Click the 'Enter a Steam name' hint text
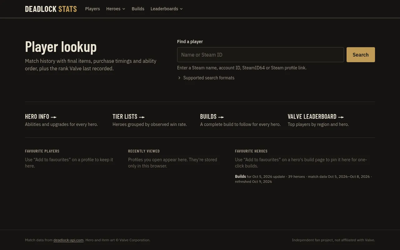 (x=242, y=68)
